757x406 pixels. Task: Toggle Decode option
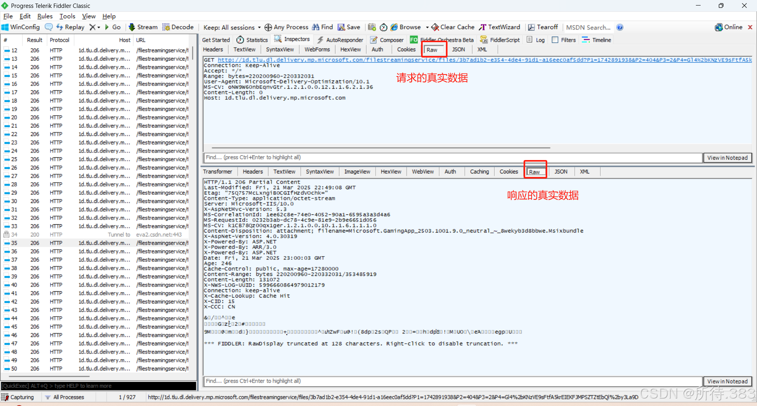click(x=178, y=27)
